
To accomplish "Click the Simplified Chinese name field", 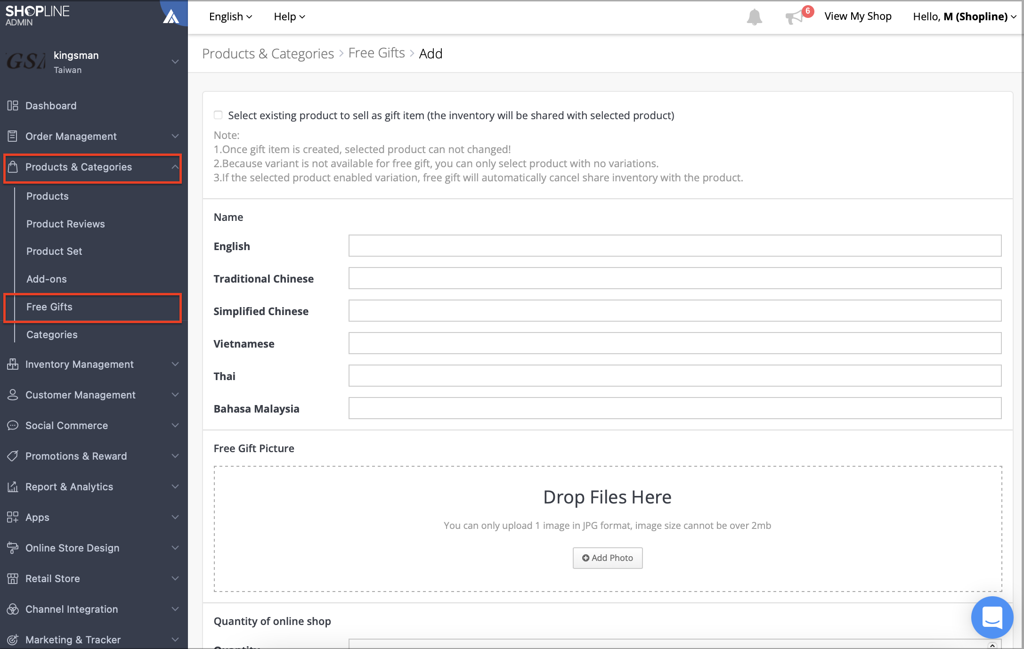I will click(675, 311).
